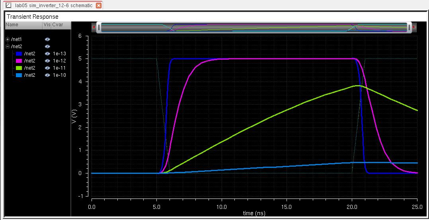Select the lab05 sim_inverter_12-6 schematic tab
The height and width of the screenshot is (220, 429).
53,5
